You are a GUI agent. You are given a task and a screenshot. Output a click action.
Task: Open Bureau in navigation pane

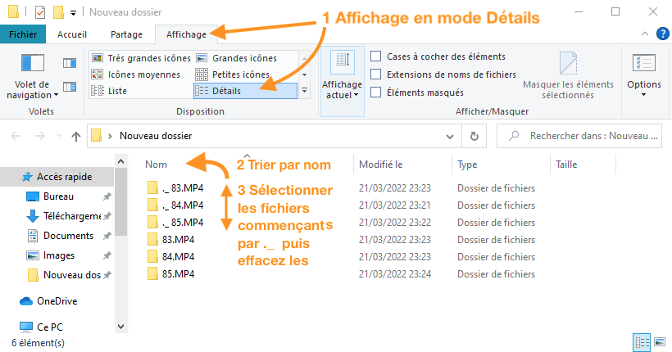point(58,196)
